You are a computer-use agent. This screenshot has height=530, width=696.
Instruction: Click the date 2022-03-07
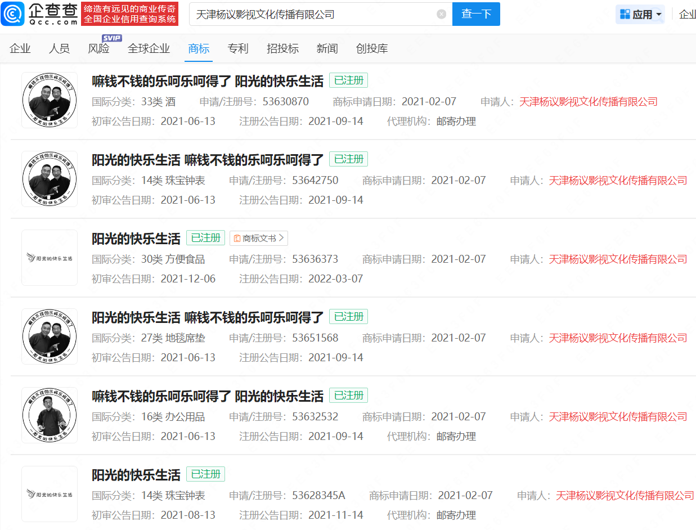coord(336,279)
